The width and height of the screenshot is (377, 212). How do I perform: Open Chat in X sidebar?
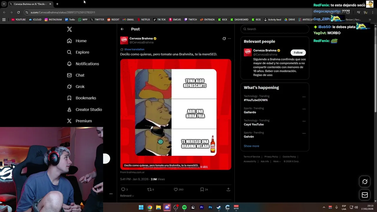[75, 75]
